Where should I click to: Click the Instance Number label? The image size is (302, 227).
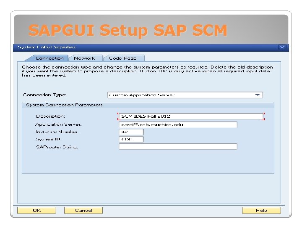[x=57, y=132]
